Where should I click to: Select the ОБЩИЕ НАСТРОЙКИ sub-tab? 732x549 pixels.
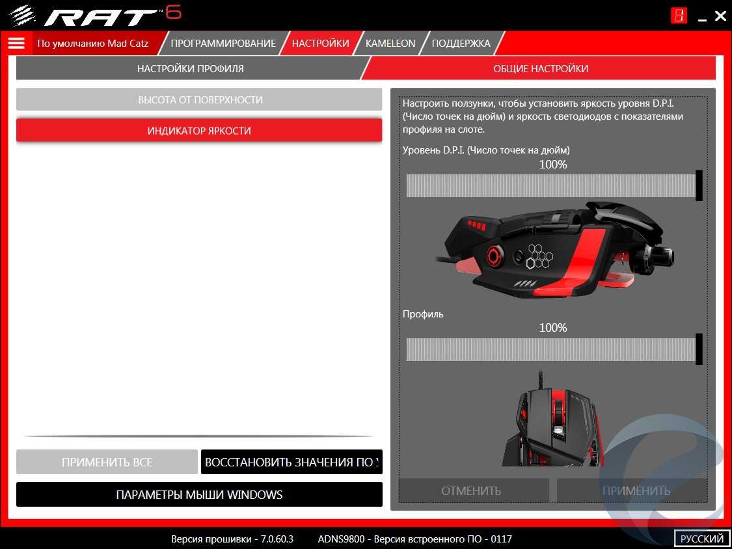point(540,68)
